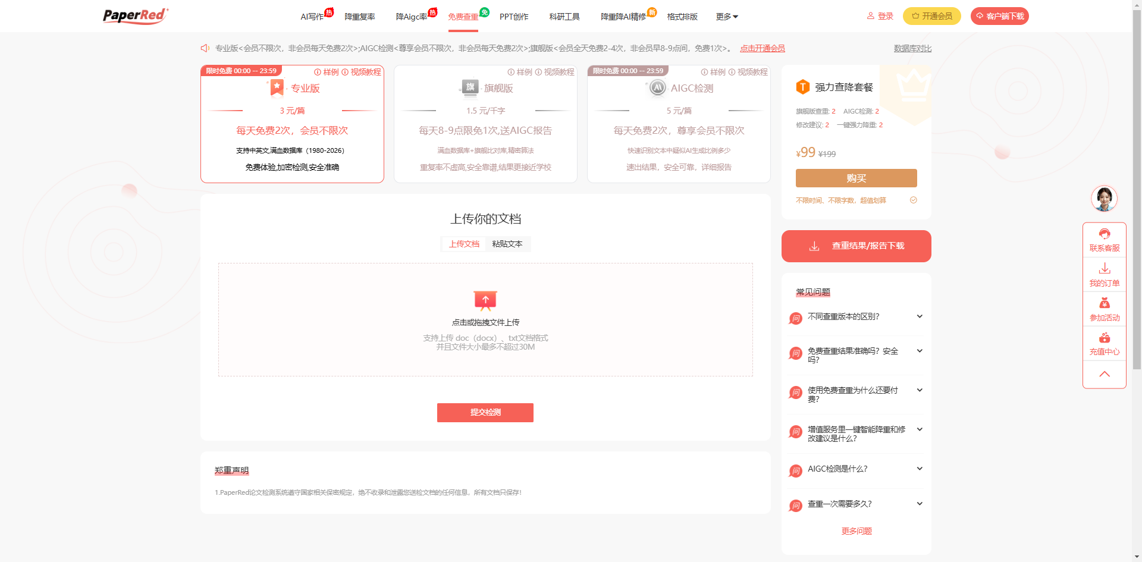Open 格式排版 in the top navigation
Image resolution: width=1142 pixels, height=562 pixels.
tap(682, 17)
